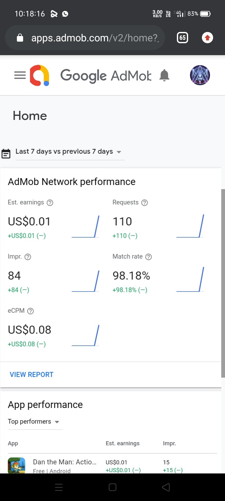225x501 pixels.
Task: Open the account profile avatar
Action: pos(200,75)
